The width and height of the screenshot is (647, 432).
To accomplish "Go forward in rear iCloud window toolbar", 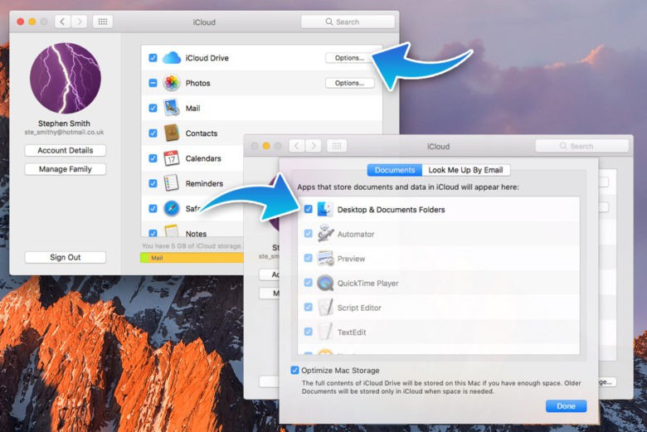I will coord(80,22).
